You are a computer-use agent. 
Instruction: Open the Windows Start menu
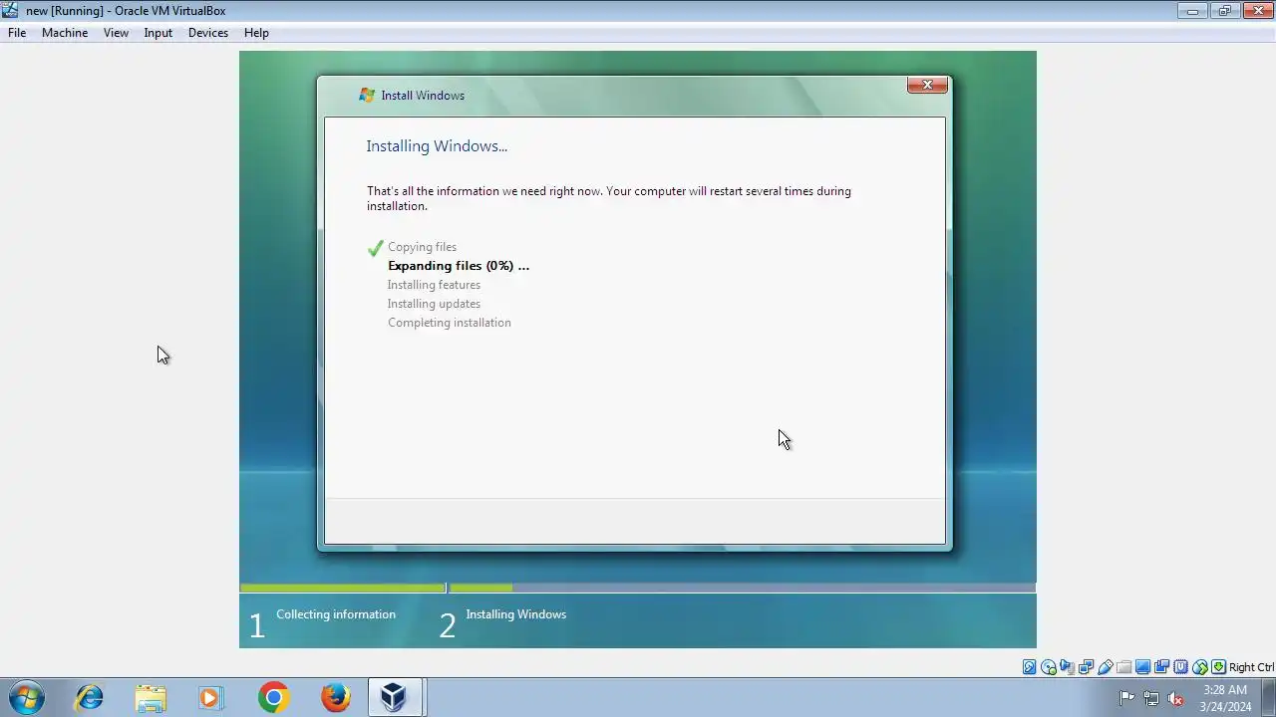pyautogui.click(x=26, y=697)
